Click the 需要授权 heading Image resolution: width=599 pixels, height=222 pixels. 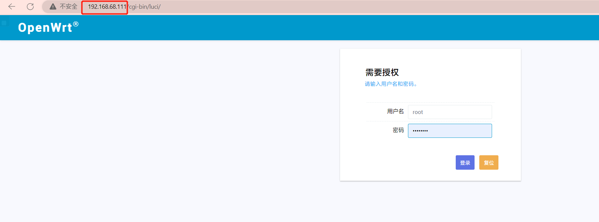pos(382,72)
